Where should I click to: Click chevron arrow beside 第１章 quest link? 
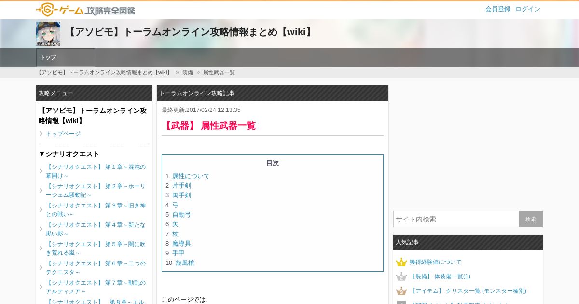(x=41, y=171)
